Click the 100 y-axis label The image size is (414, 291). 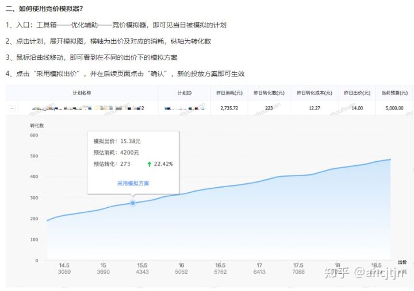click(34, 239)
